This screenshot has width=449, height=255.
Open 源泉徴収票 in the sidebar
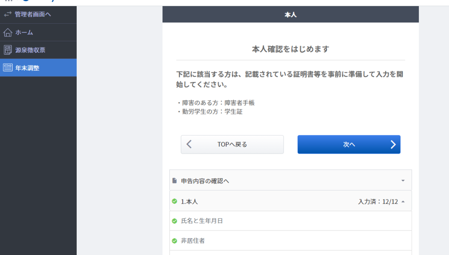38,50
